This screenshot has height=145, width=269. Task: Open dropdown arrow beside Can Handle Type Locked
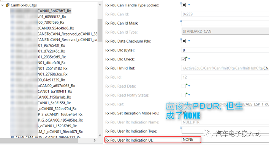coord(189,5)
